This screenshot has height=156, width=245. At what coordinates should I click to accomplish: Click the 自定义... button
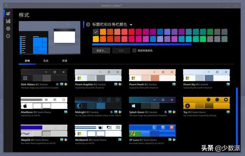point(101,51)
